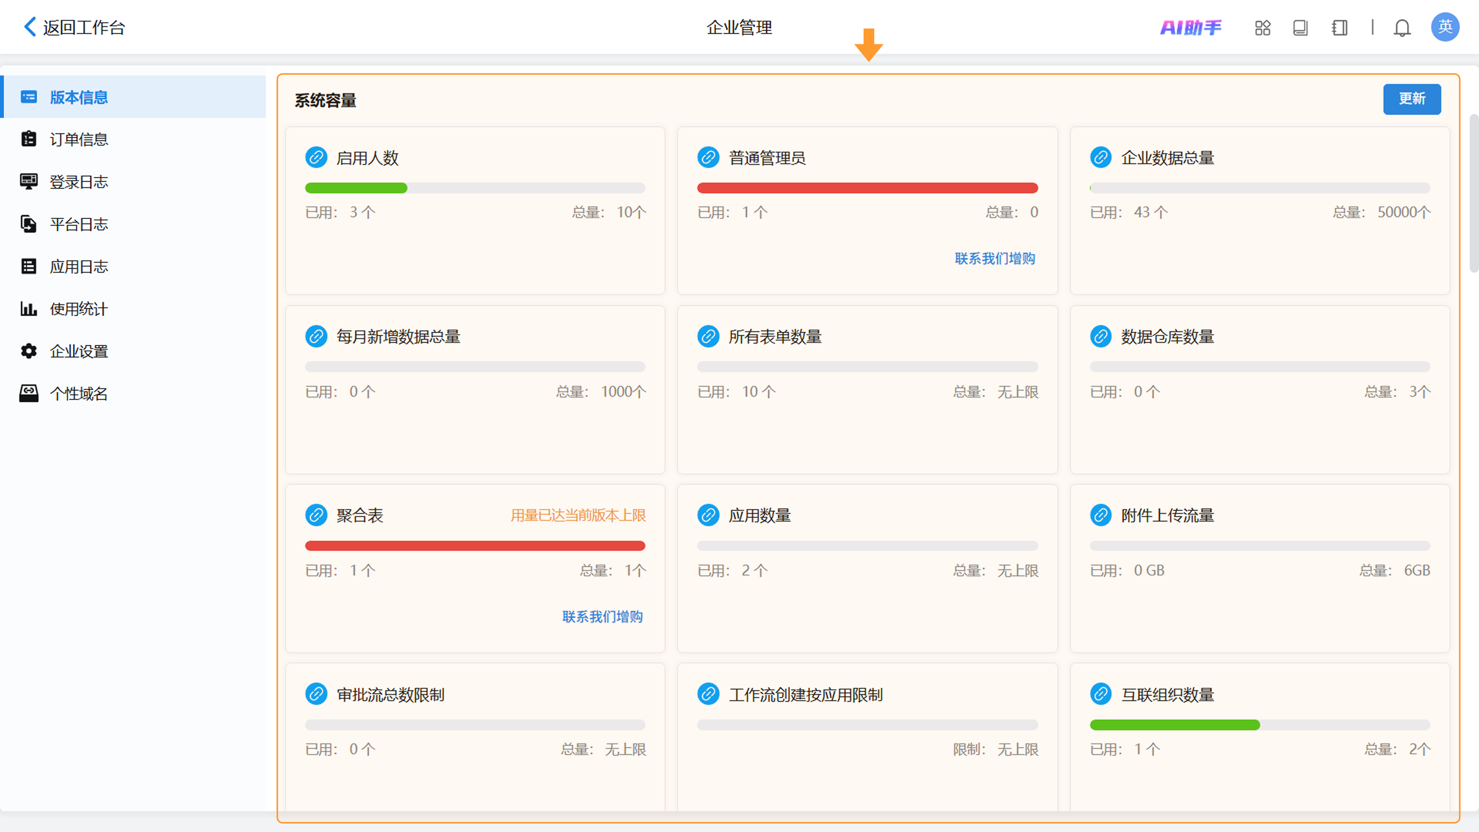Click the link icon beside 数据仓库数量

[x=1101, y=337]
